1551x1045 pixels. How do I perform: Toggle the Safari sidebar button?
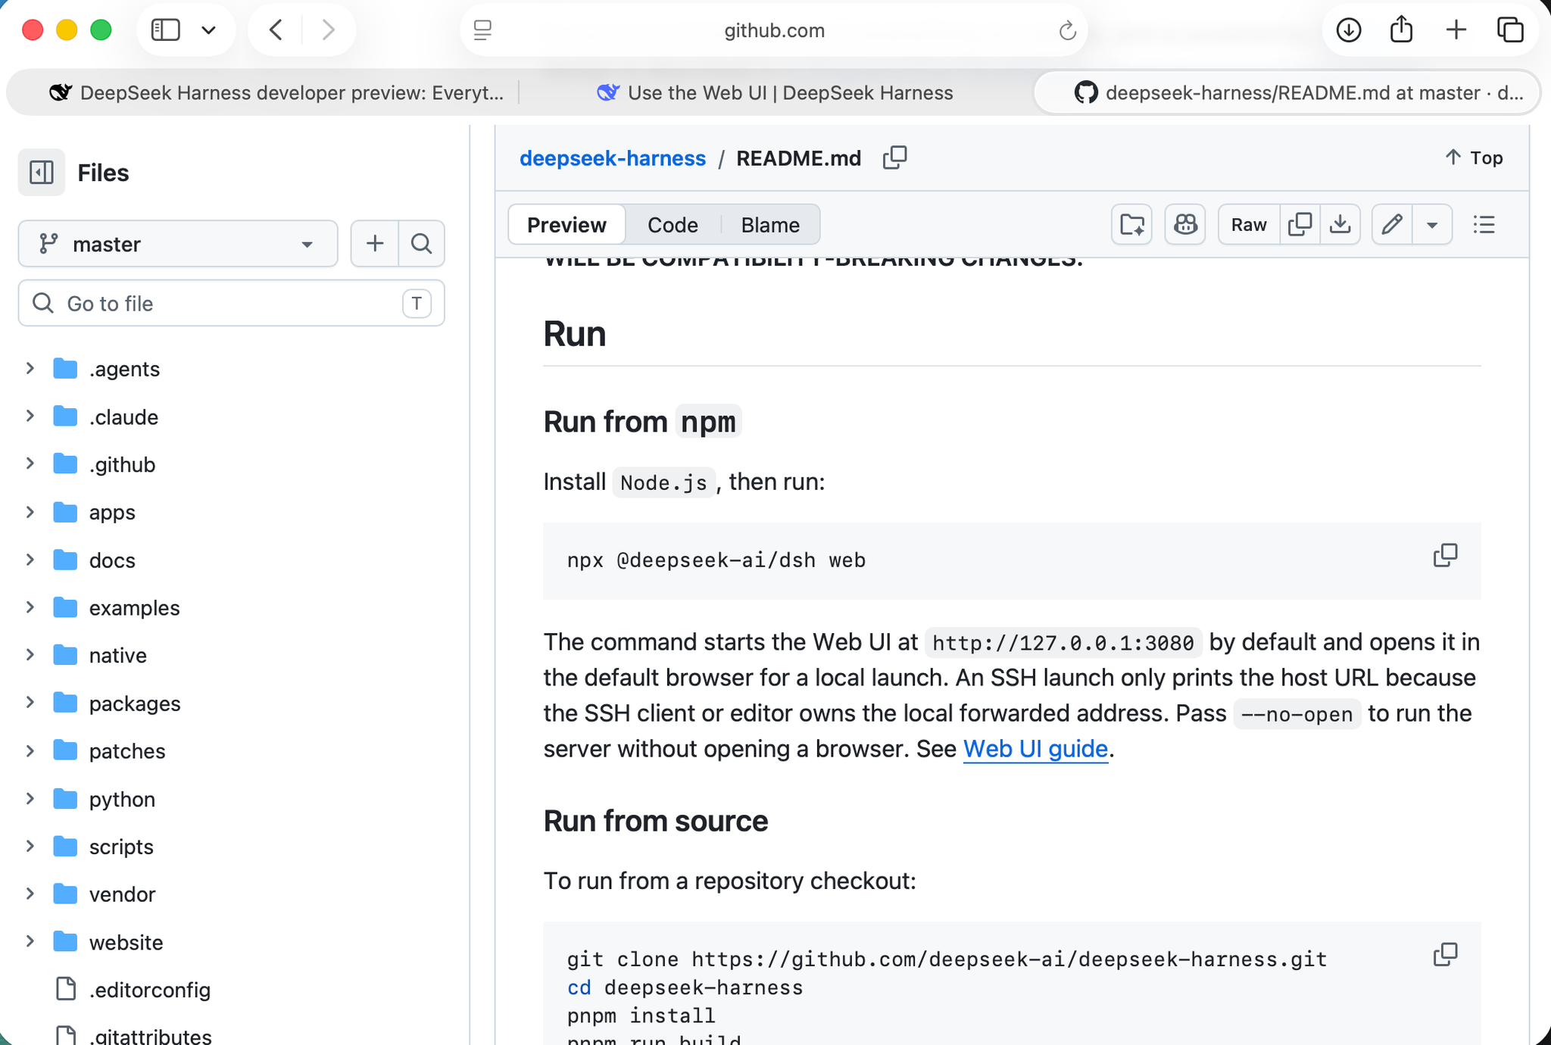click(165, 30)
